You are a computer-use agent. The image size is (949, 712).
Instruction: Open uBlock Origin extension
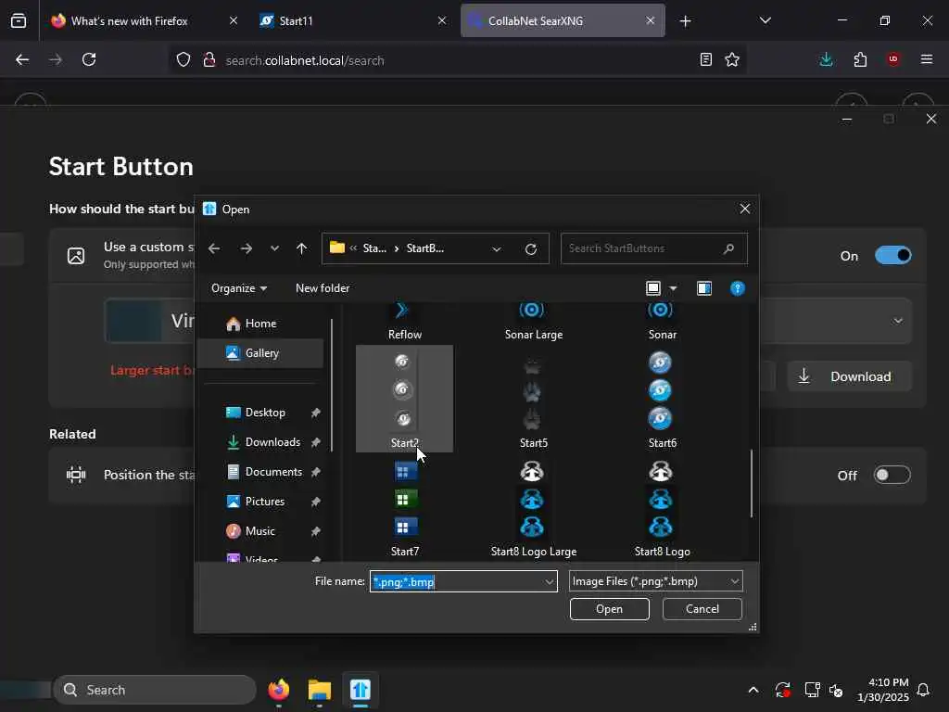coord(893,59)
